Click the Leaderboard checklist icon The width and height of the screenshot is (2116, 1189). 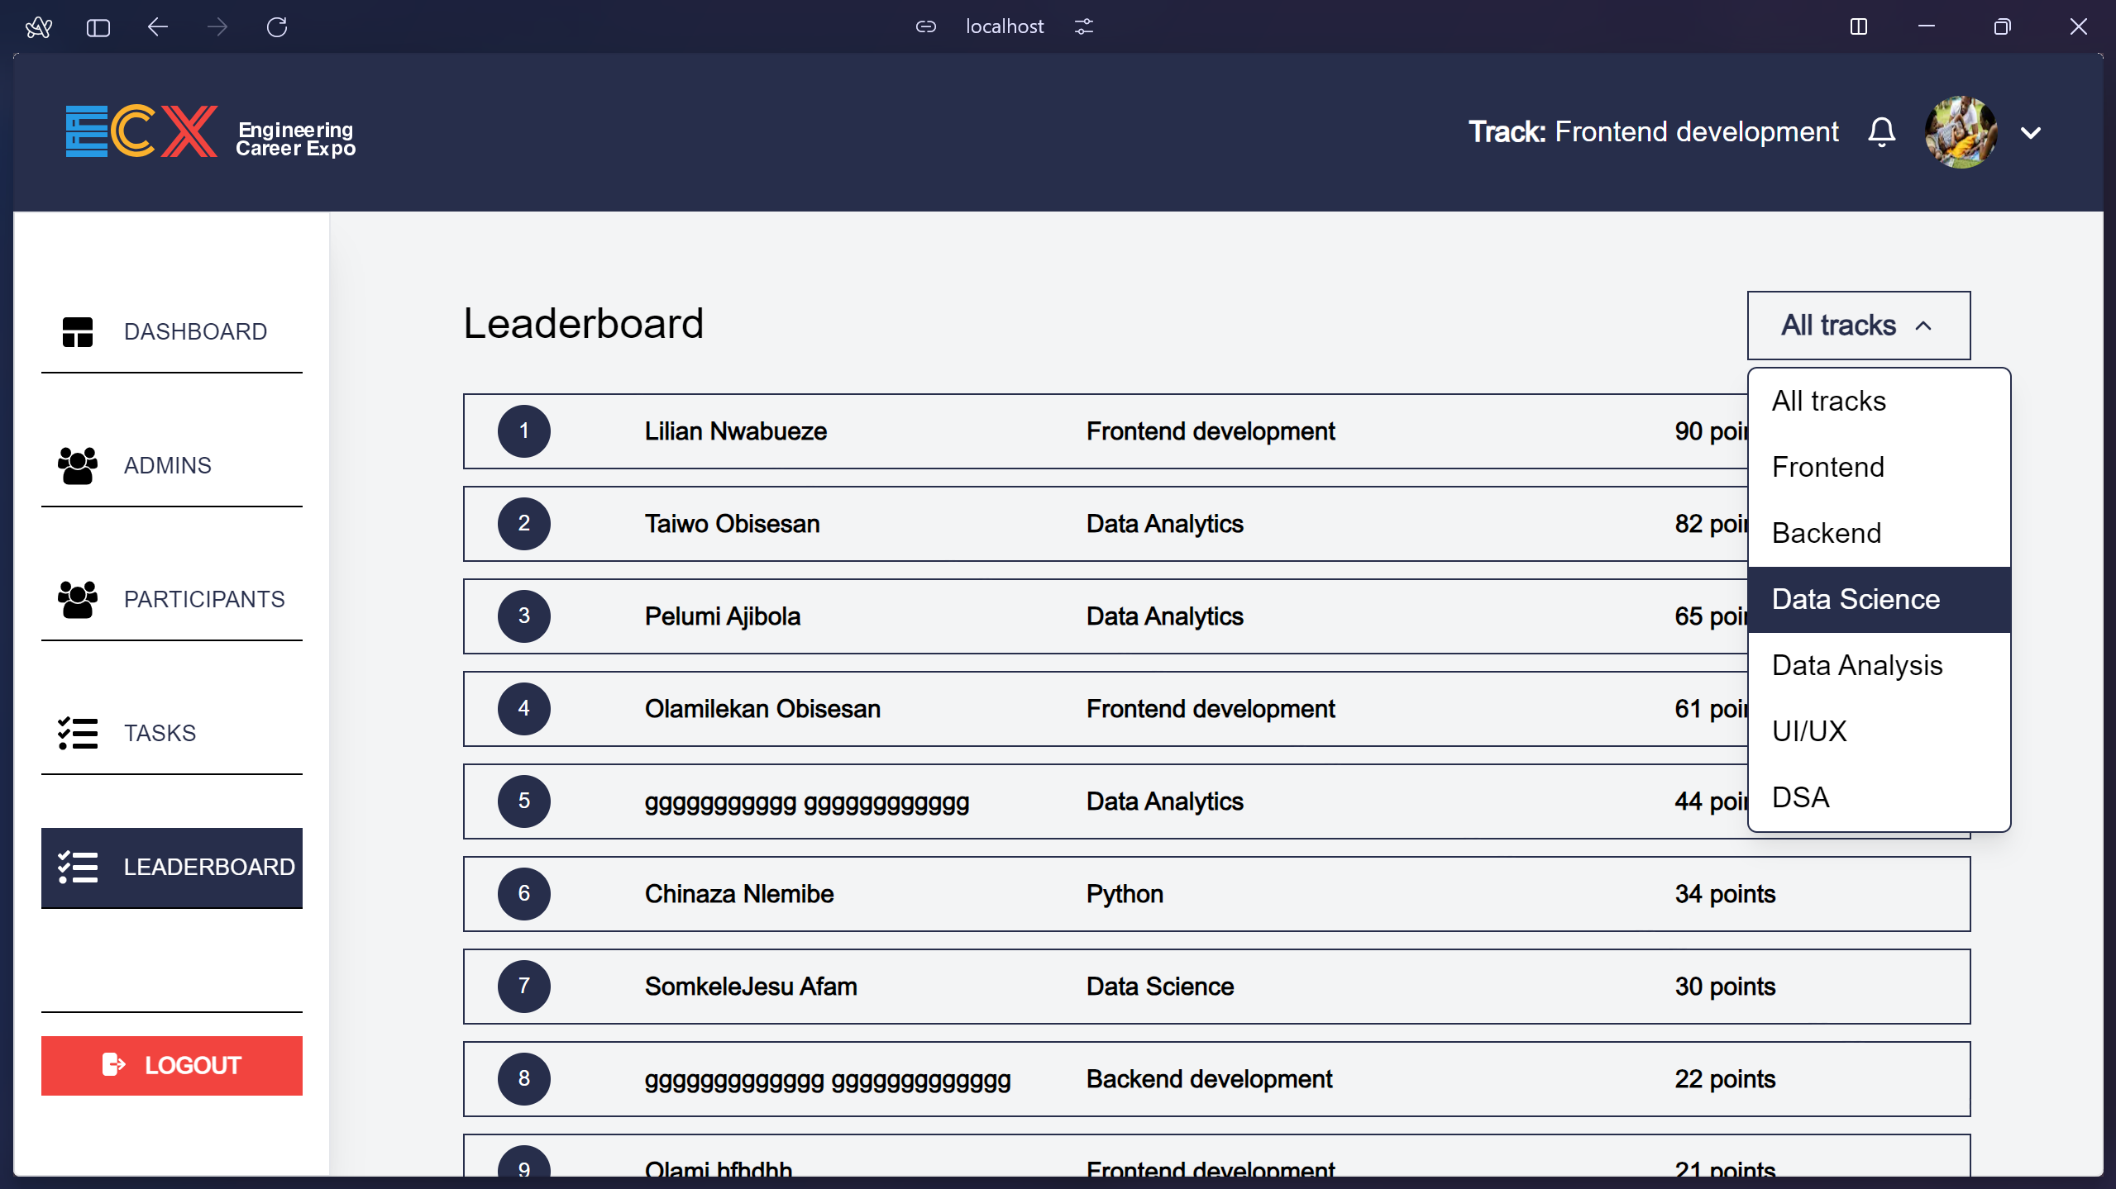pyautogui.click(x=78, y=868)
